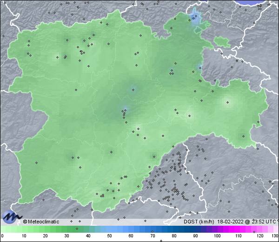
Task: Click the station marker in the pale eastern spot
Action: pos(227,102)
